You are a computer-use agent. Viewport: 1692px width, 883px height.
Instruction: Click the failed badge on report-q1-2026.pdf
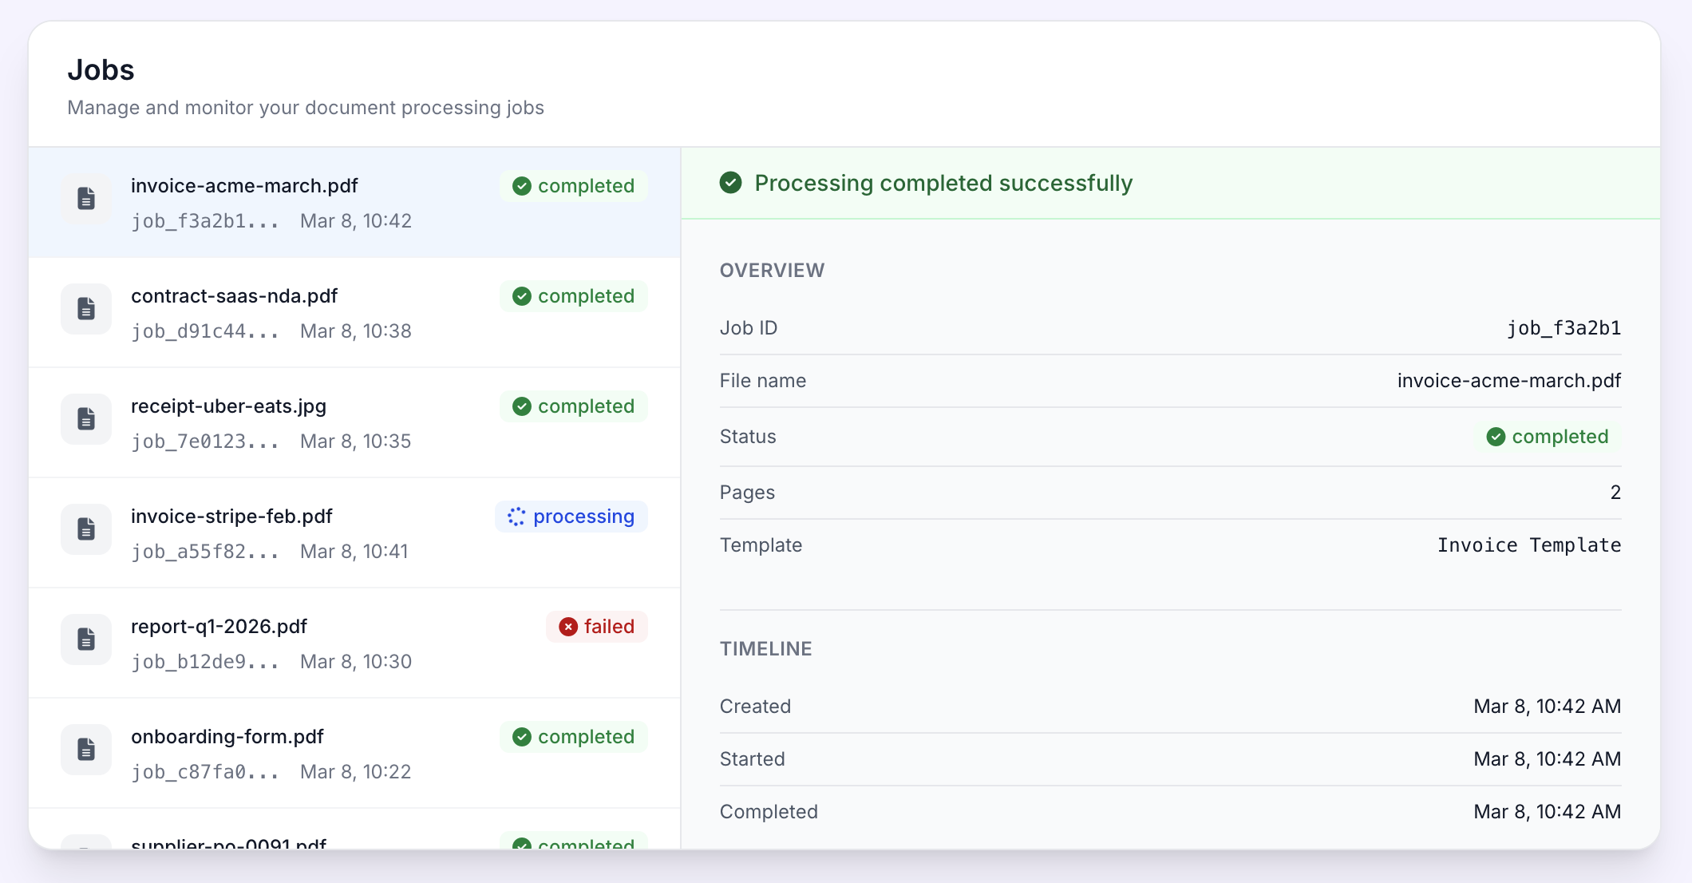click(596, 627)
